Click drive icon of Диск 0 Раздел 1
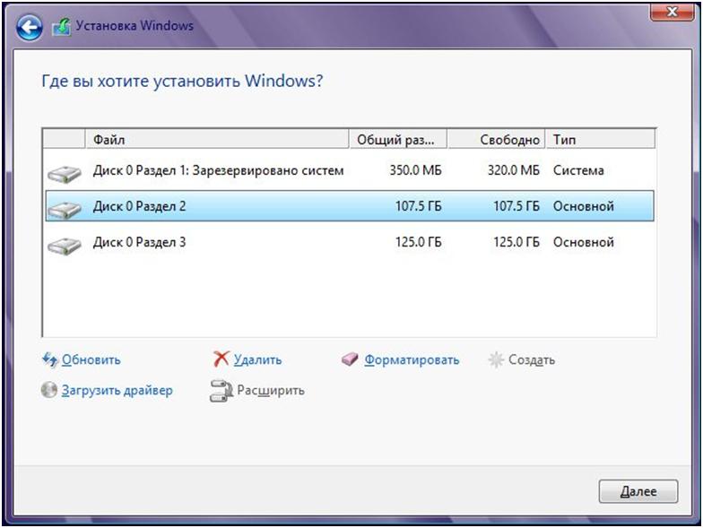This screenshot has height=528, width=703. coord(65,173)
